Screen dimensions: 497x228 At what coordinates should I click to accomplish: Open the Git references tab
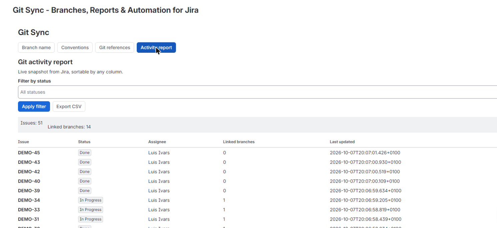point(115,47)
